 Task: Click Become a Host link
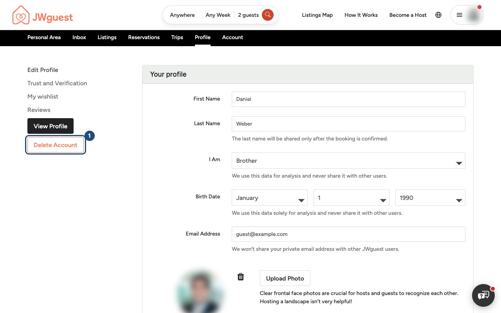click(408, 15)
